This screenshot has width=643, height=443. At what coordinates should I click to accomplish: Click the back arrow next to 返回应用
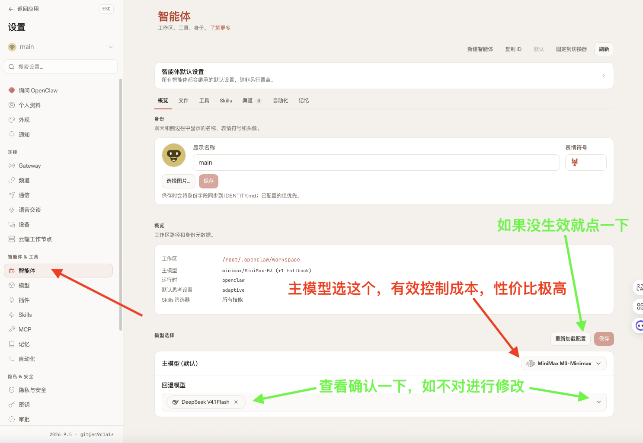(11, 9)
